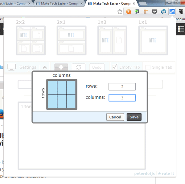Choose the 1x2 layout thumbnail
Viewport: 185px width, 184px height.
pos(112,40)
